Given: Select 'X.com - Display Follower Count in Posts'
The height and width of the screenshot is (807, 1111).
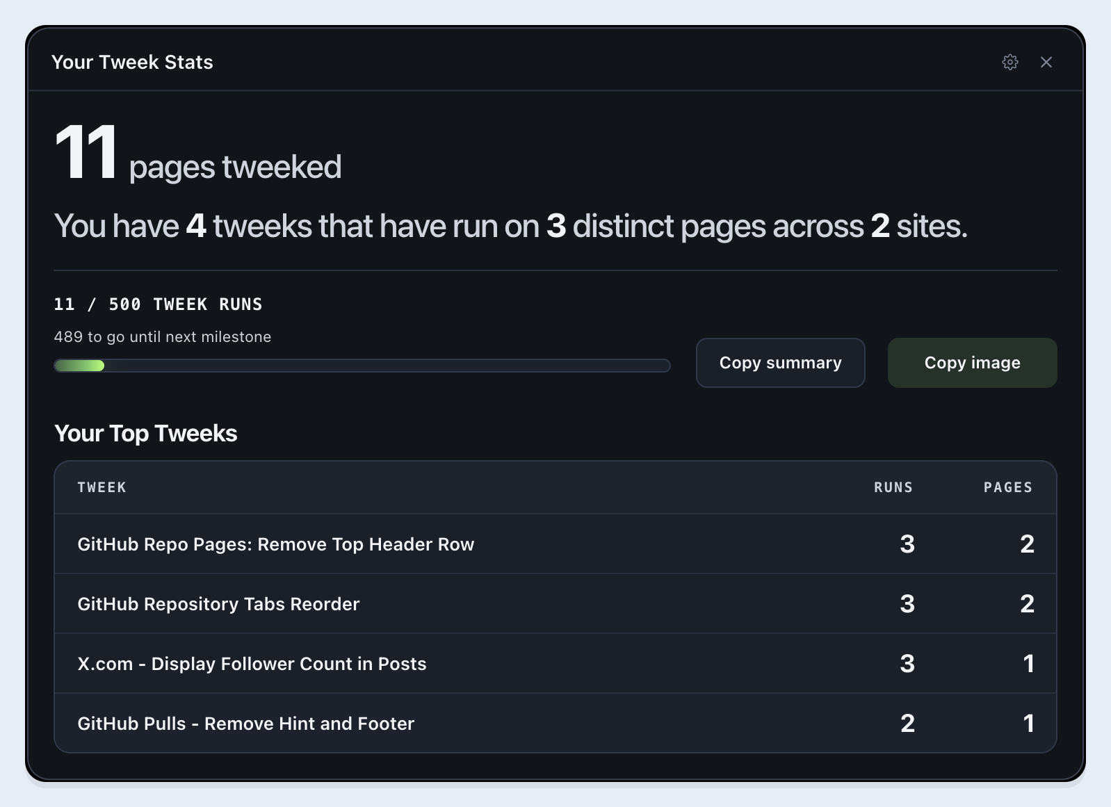Looking at the screenshot, I should click(555, 664).
